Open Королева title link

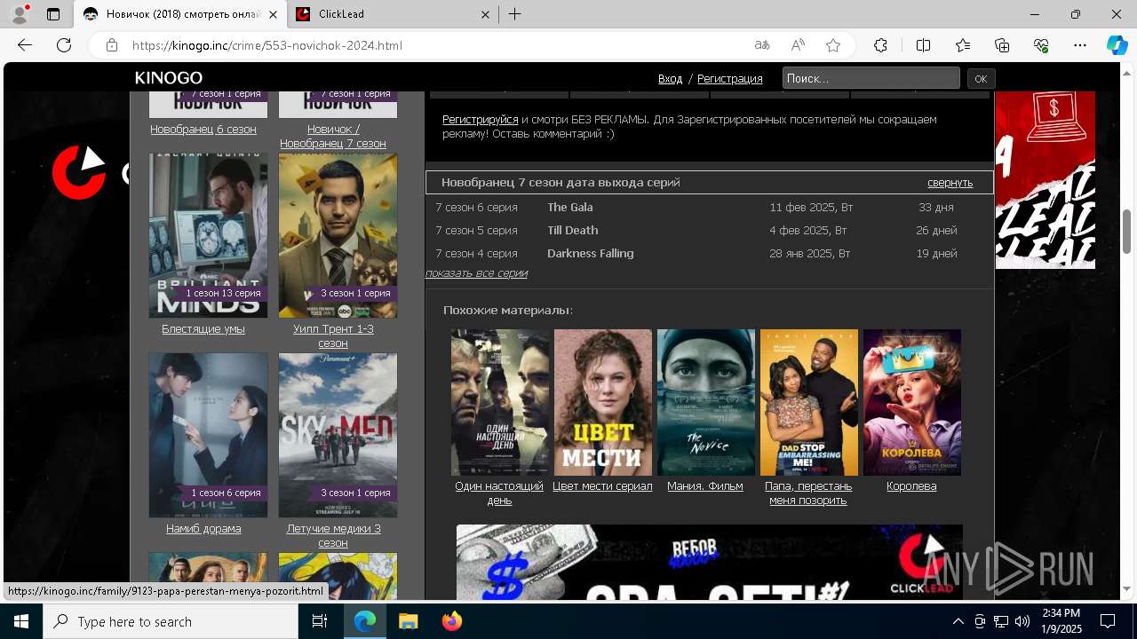pyautogui.click(x=911, y=486)
